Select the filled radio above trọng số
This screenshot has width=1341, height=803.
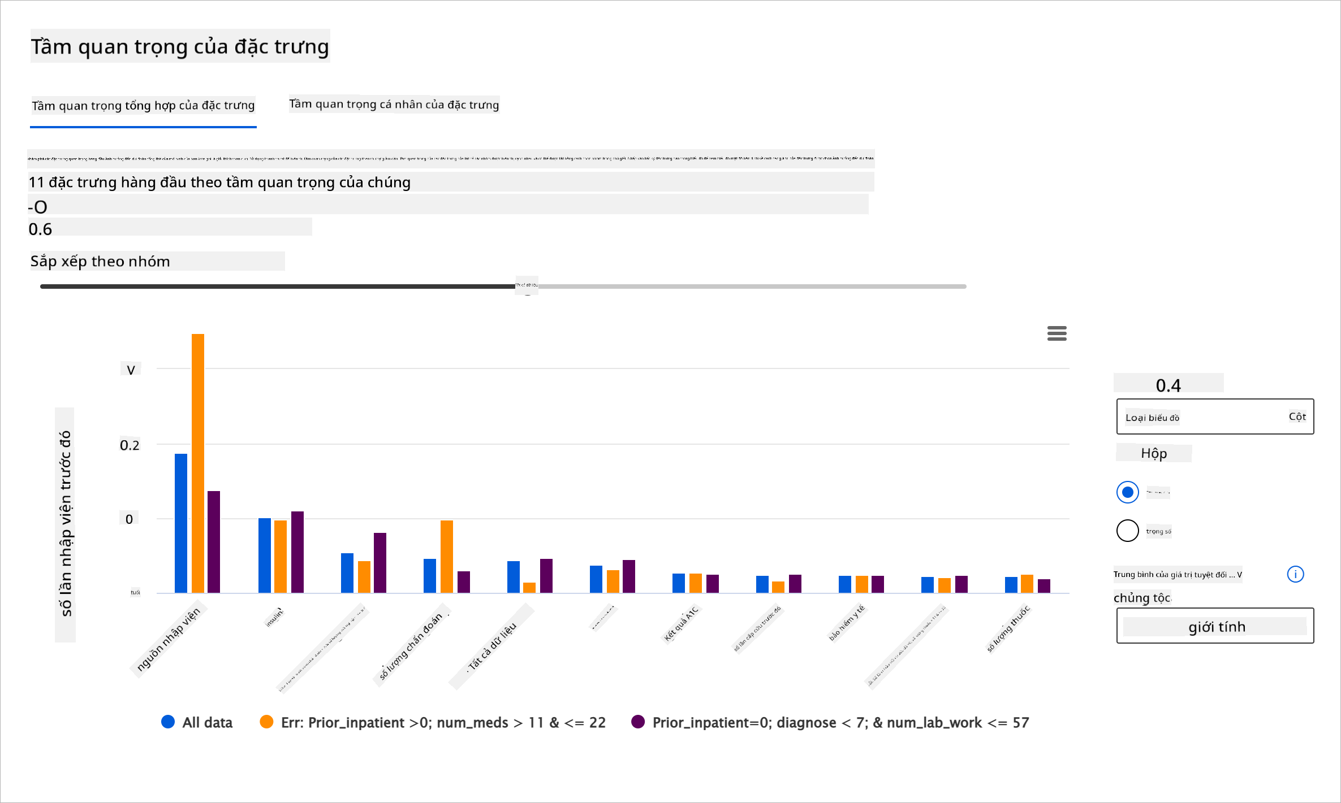(x=1127, y=492)
